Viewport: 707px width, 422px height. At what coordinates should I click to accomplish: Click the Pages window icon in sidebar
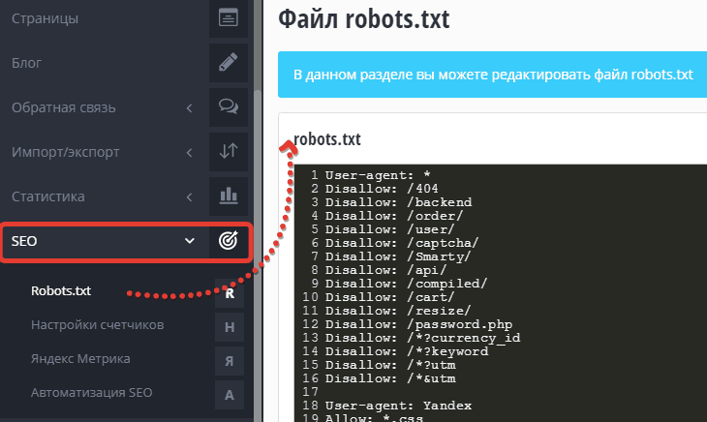point(229,18)
